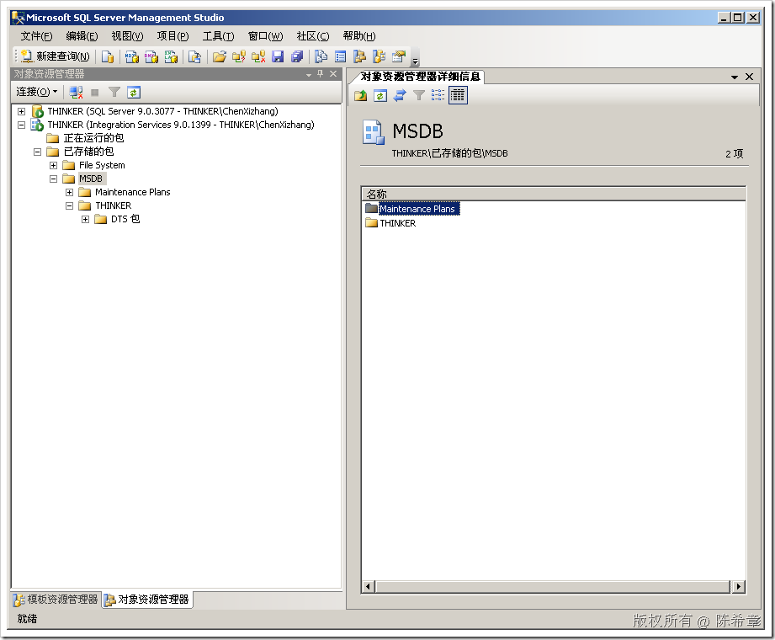Collapse the 已存储的包 folder node
The height and width of the screenshot is (640, 775).
point(37,152)
